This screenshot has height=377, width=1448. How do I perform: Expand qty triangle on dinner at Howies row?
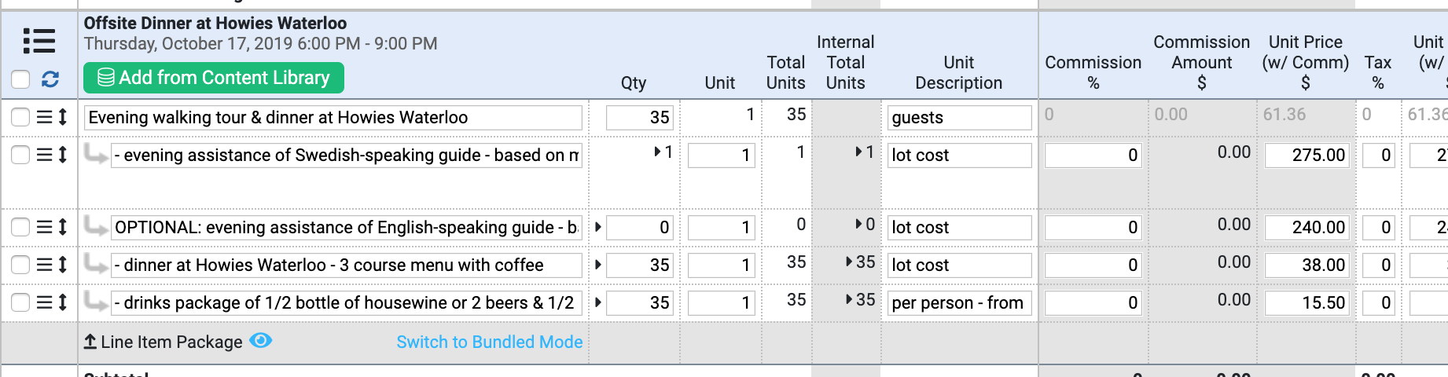pos(598,265)
